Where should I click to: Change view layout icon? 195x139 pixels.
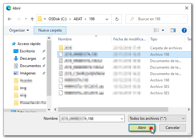(x=156, y=30)
